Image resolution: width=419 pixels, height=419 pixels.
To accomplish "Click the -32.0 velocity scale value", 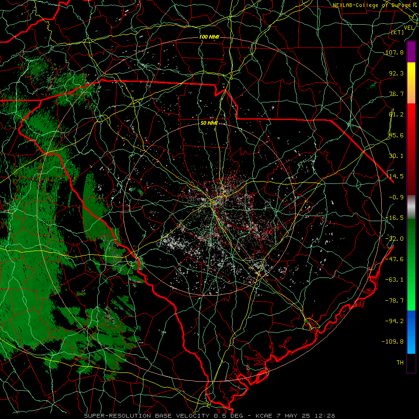I will pos(394,239).
